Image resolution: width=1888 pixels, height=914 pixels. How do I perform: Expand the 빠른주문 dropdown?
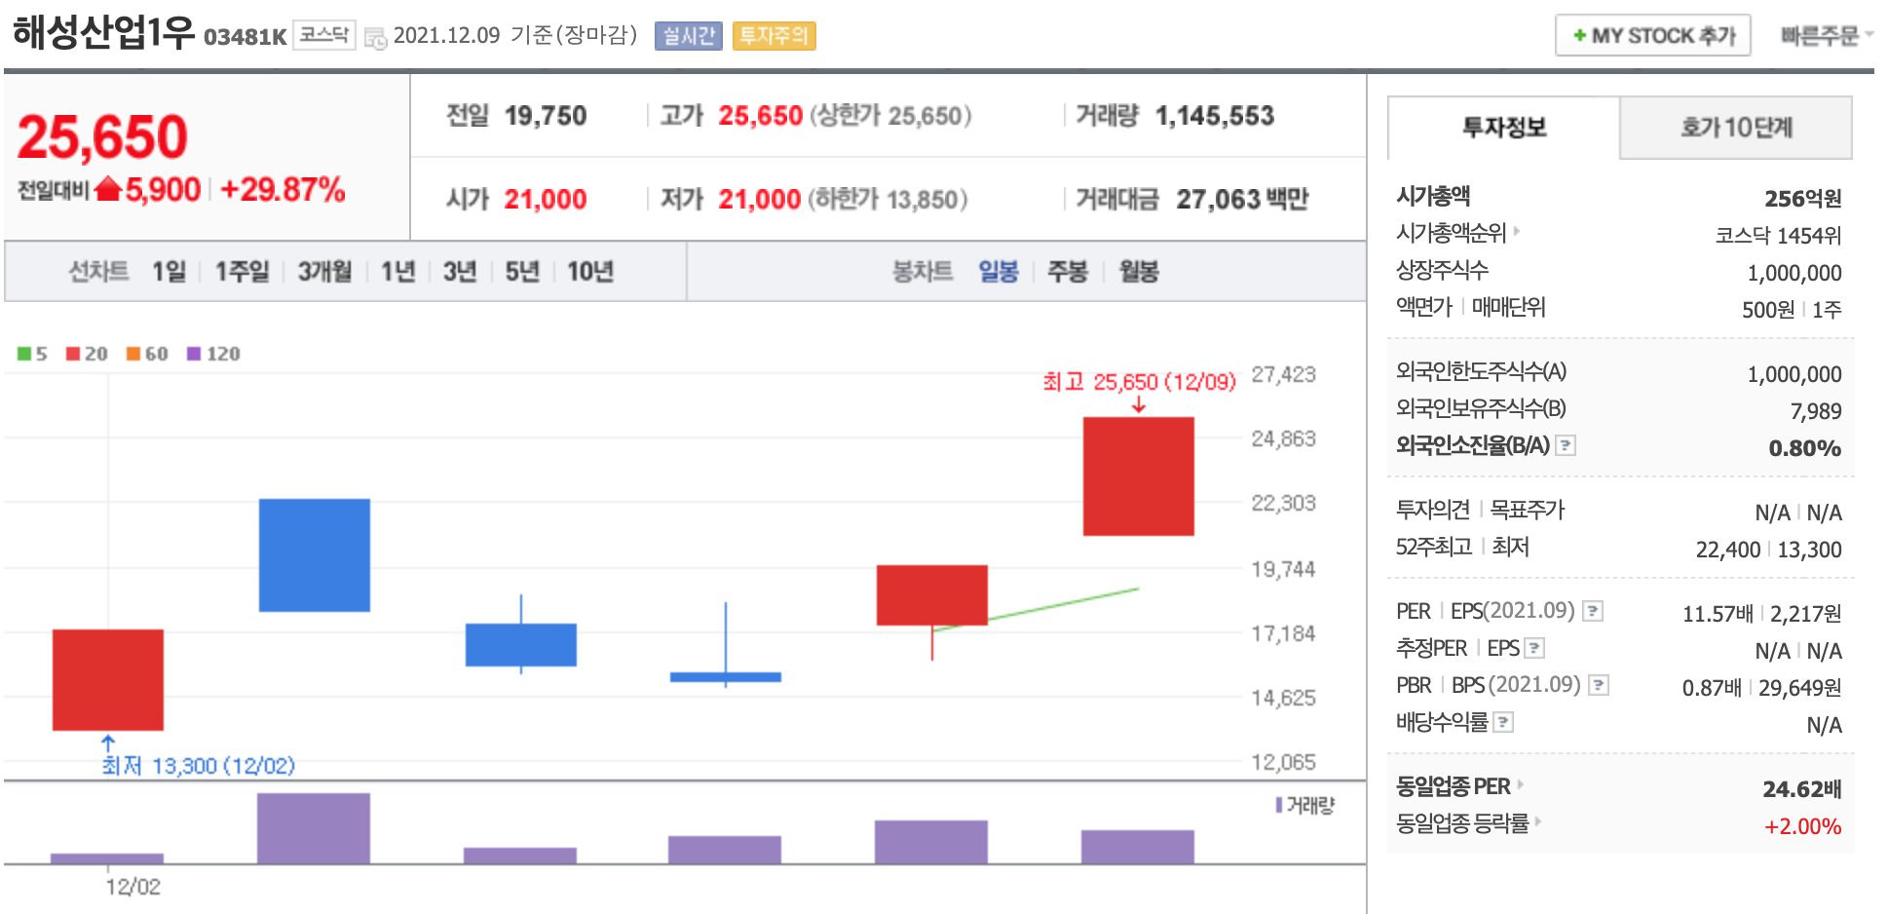coord(1827,36)
